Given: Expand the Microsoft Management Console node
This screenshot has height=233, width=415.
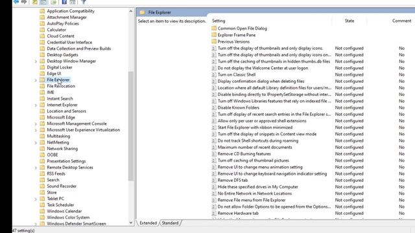Looking at the screenshot, I should pyautogui.click(x=36, y=124).
